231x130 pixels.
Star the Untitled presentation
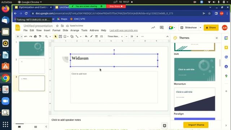tap(57, 26)
